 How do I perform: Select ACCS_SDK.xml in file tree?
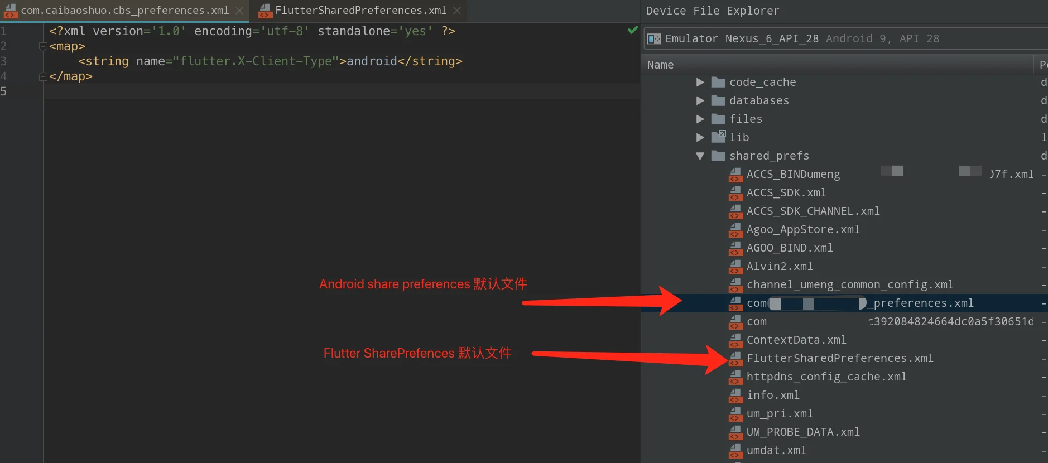pyautogui.click(x=786, y=193)
